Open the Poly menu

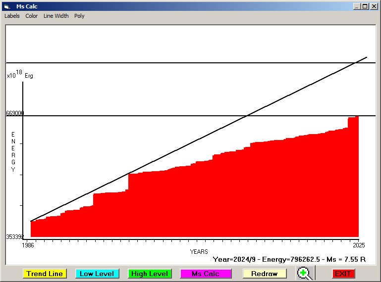click(x=79, y=16)
